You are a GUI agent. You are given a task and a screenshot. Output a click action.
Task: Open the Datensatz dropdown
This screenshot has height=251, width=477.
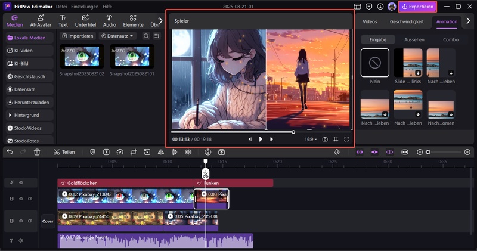click(x=117, y=36)
